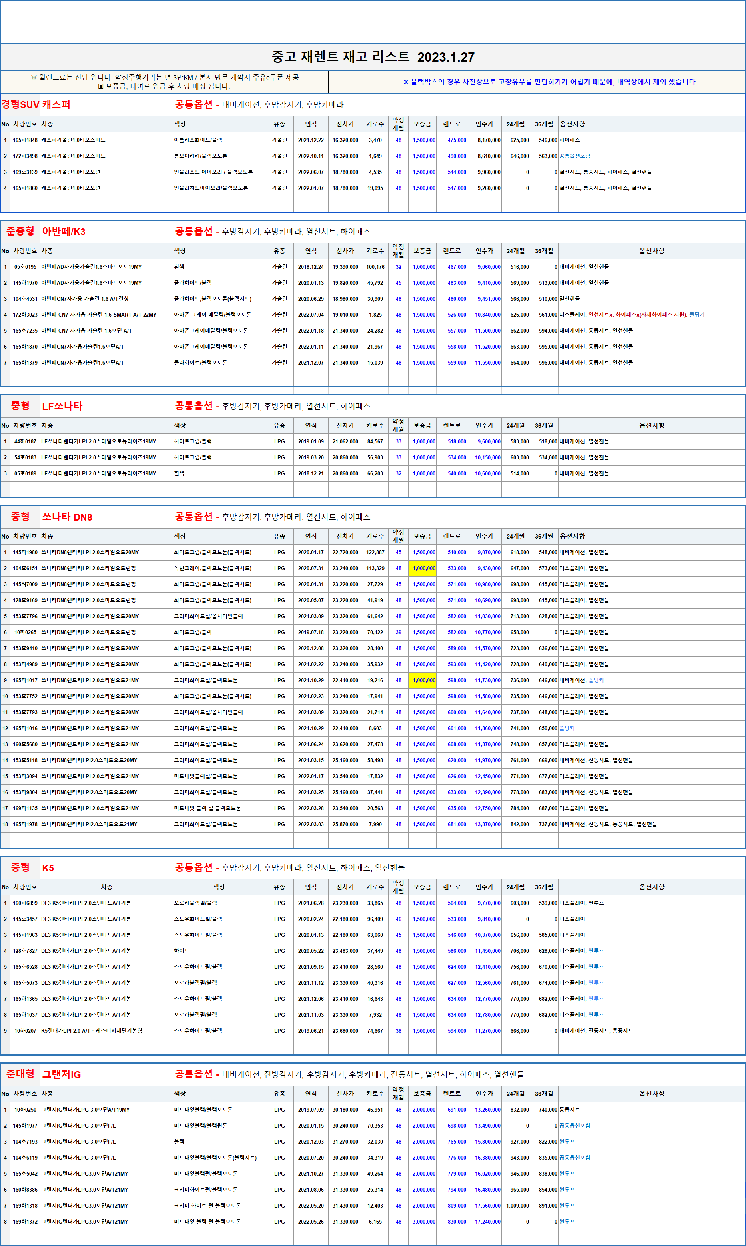The image size is (746, 1246).
Task: Select vehicle number "104호6119"
Action: pyautogui.click(x=25, y=1158)
